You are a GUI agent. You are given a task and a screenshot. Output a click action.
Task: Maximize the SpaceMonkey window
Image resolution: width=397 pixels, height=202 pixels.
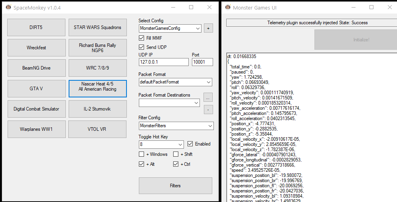191,7
